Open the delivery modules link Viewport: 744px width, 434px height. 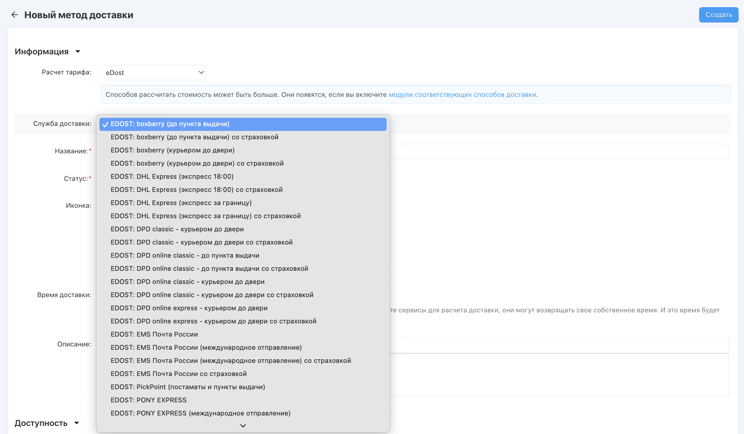(x=462, y=94)
